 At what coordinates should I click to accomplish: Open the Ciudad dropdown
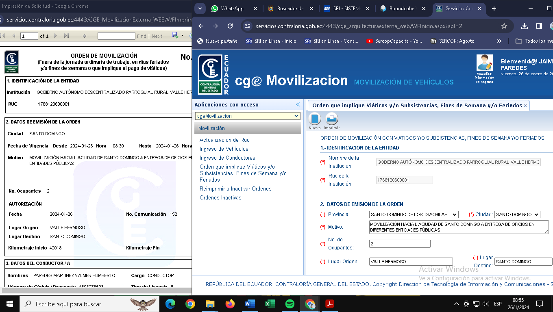(x=517, y=214)
